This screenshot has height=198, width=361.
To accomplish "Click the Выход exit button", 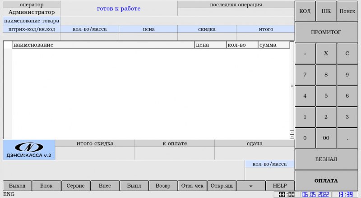I will click(x=17, y=186).
